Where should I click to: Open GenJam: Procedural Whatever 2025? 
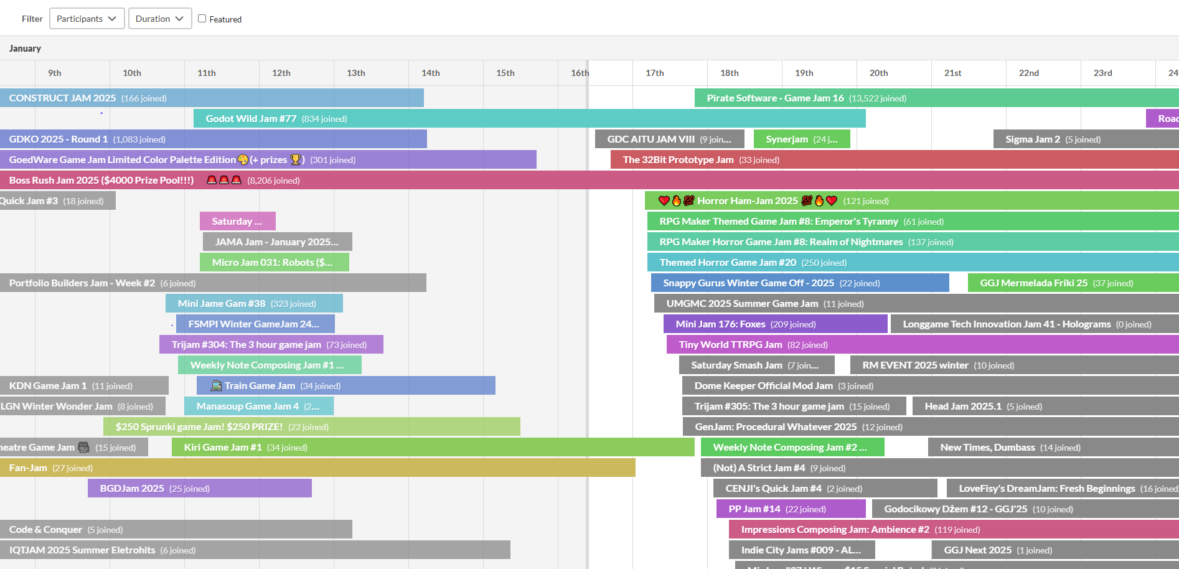pyautogui.click(x=931, y=427)
